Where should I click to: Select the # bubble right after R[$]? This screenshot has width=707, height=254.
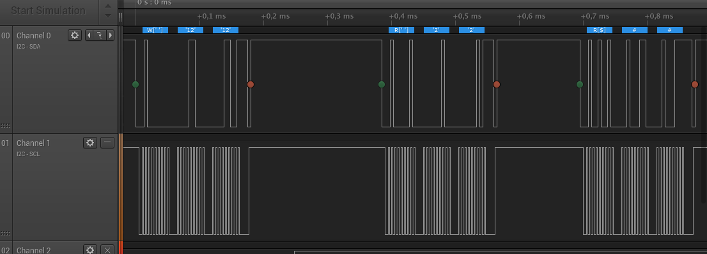(x=634, y=30)
